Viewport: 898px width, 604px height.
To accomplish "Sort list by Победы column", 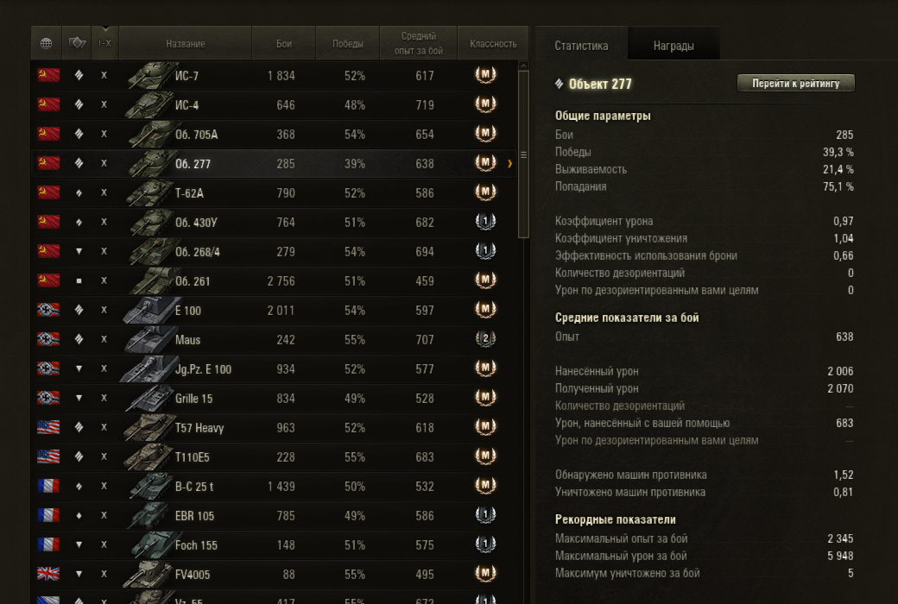I will pos(348,43).
